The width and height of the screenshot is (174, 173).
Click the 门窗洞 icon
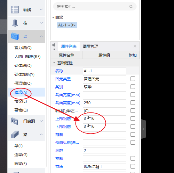[x=15, y=121]
